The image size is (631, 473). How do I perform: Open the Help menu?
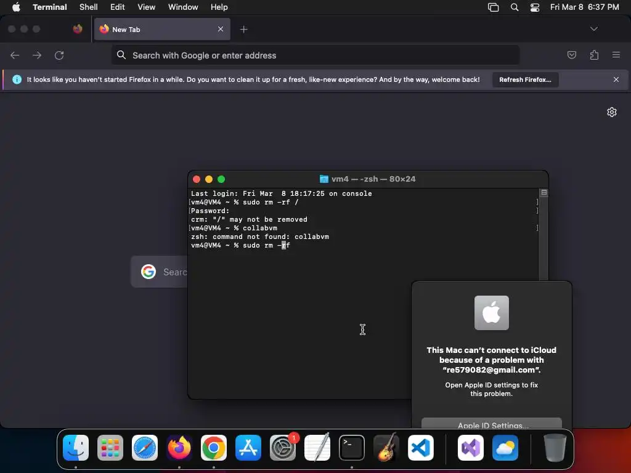pyautogui.click(x=219, y=7)
